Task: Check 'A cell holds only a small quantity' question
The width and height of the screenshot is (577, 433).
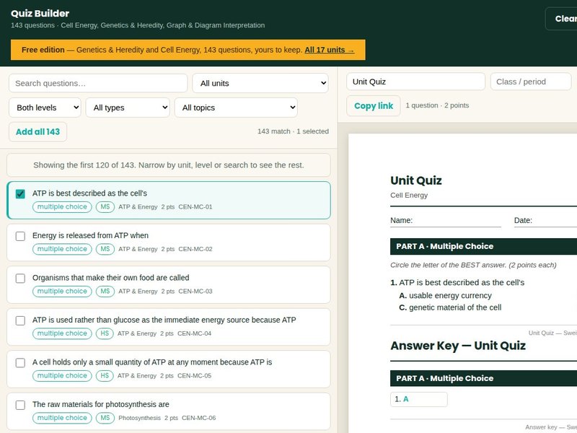Action: pyautogui.click(x=20, y=363)
